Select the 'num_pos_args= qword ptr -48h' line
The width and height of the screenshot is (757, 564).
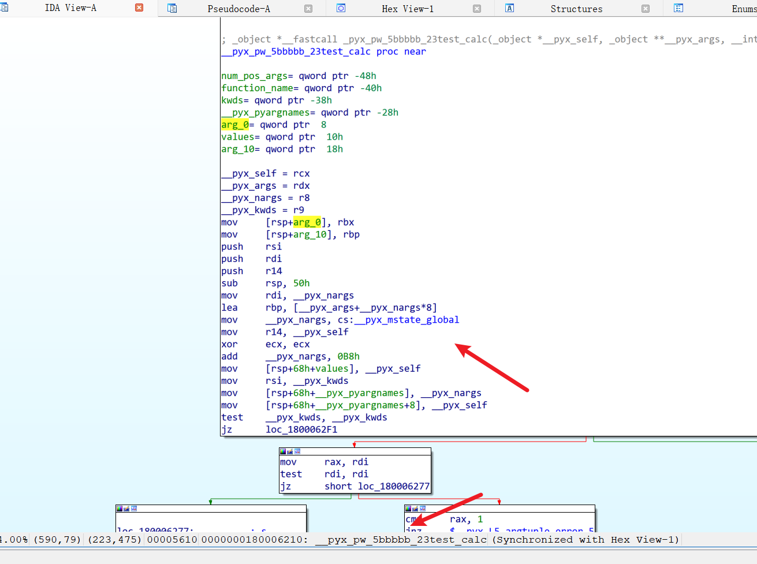tap(299, 76)
